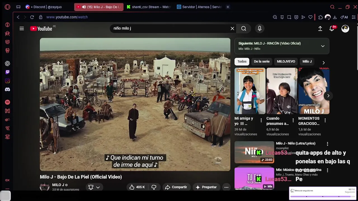Reload the YouTube page
The image size is (358, 201).
[32, 17]
